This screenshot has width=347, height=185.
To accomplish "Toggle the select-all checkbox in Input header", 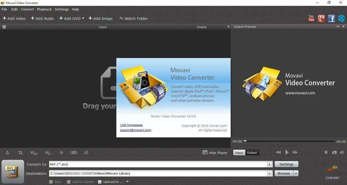I will coord(4,27).
